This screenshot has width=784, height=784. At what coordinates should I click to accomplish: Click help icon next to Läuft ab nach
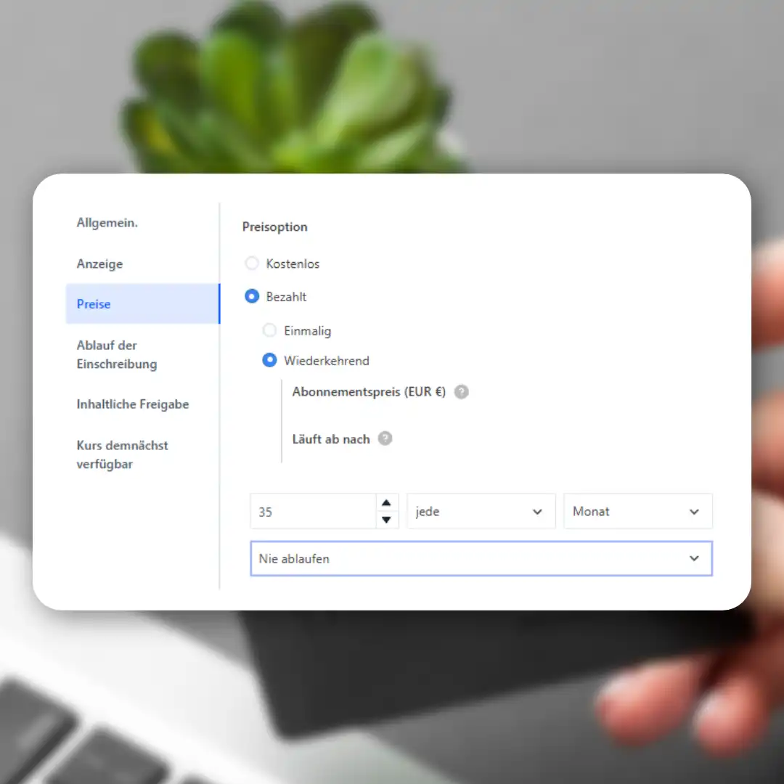385,438
